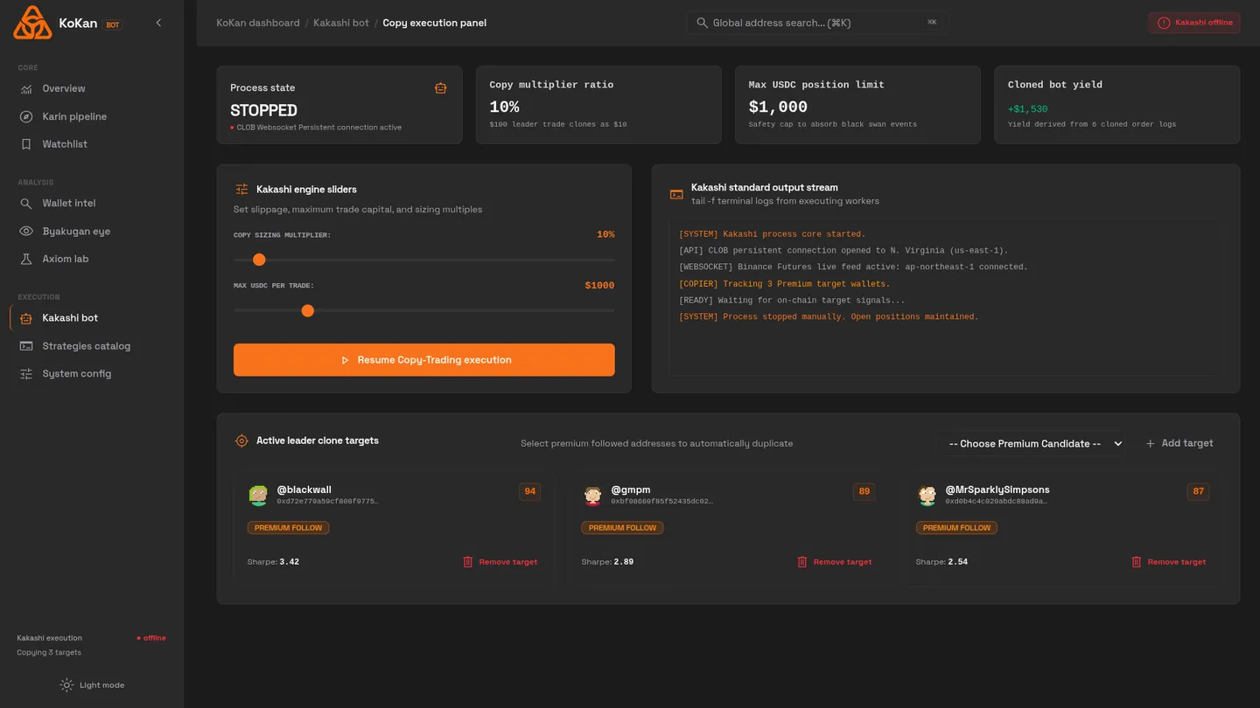Remove the @MrSparklySimpsons target
The height and width of the screenshot is (708, 1260).
point(1168,562)
